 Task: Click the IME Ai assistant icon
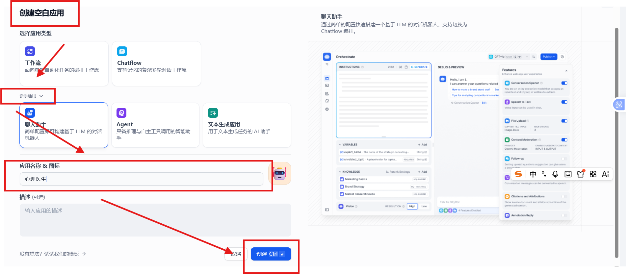pyautogui.click(x=606, y=174)
